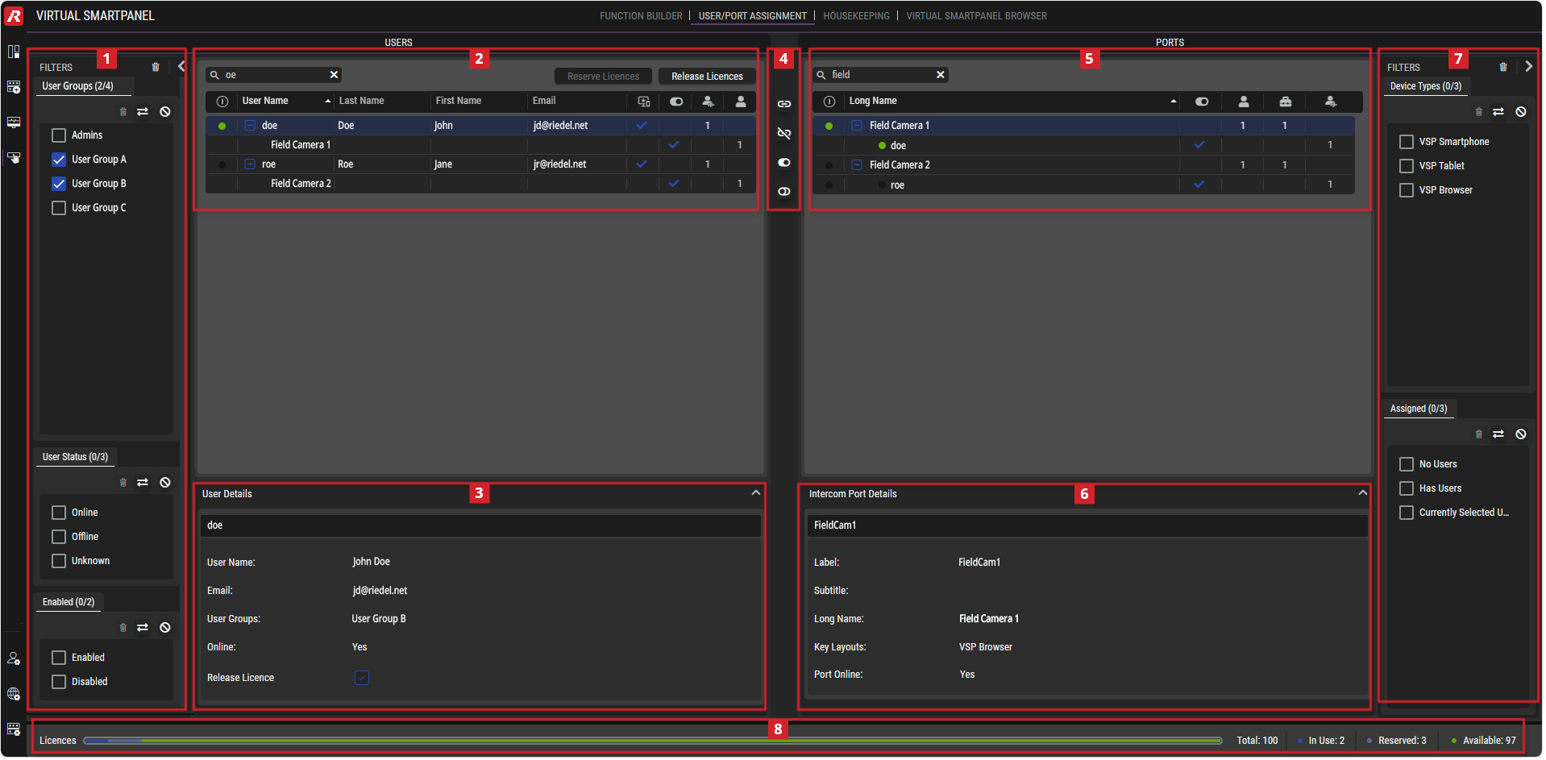This screenshot has height=760, width=1546.
Task: Click the Reserve Licences button
Action: (x=603, y=77)
